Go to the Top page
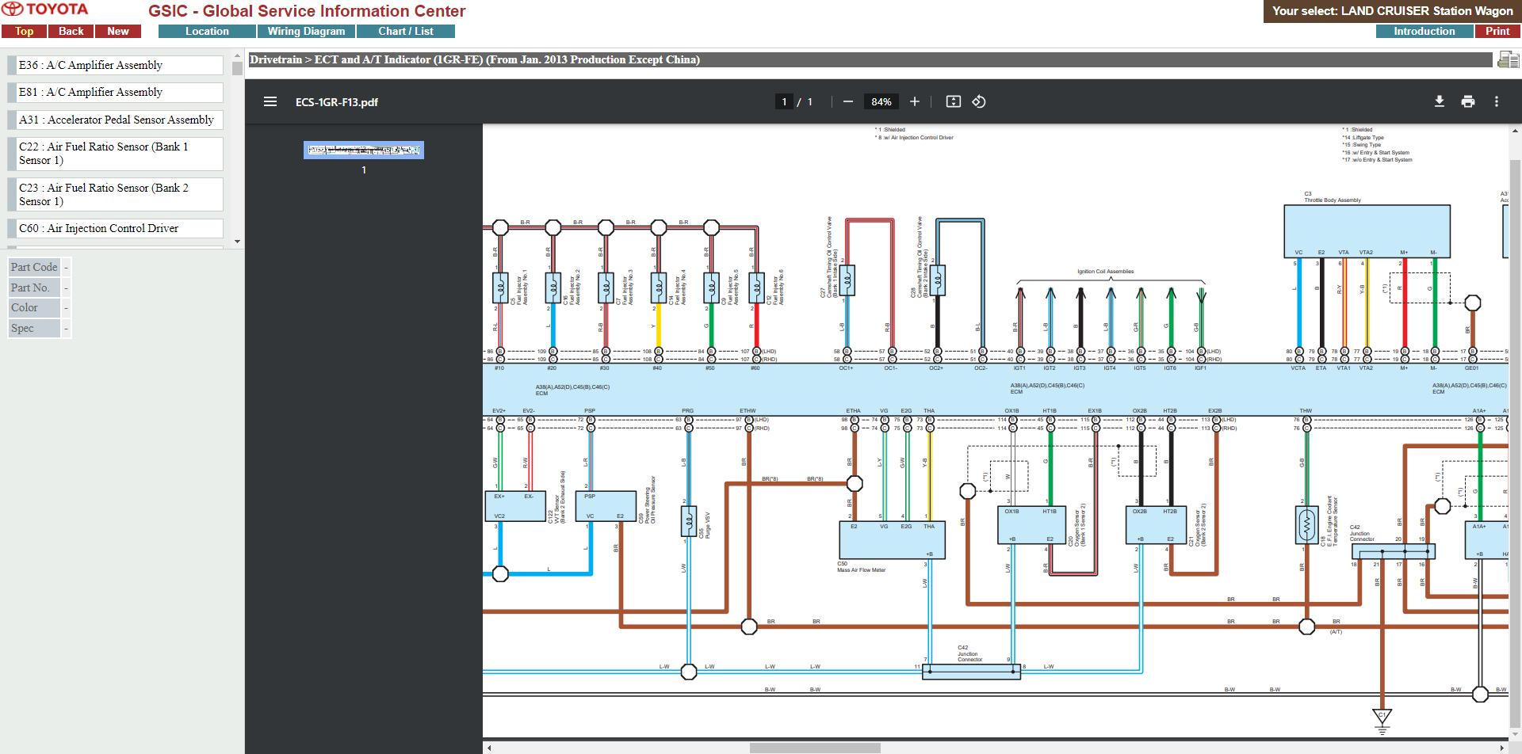This screenshot has width=1522, height=754. click(24, 31)
